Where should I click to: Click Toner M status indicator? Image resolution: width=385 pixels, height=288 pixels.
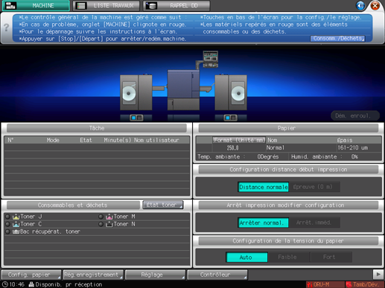[101, 217]
